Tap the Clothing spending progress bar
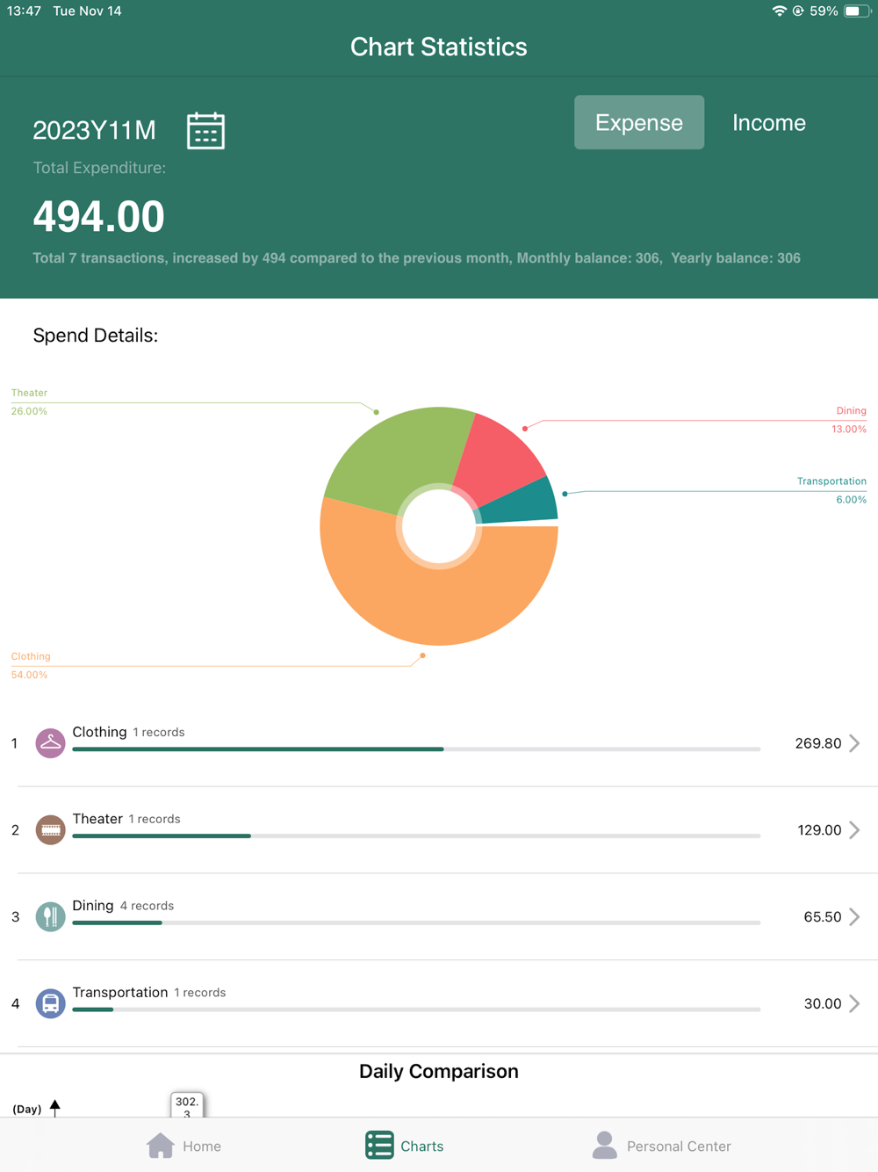The image size is (878, 1172). tap(416, 749)
